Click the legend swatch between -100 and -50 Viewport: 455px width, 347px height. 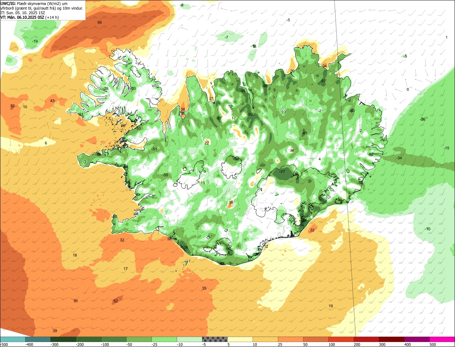pyautogui.click(x=114, y=339)
